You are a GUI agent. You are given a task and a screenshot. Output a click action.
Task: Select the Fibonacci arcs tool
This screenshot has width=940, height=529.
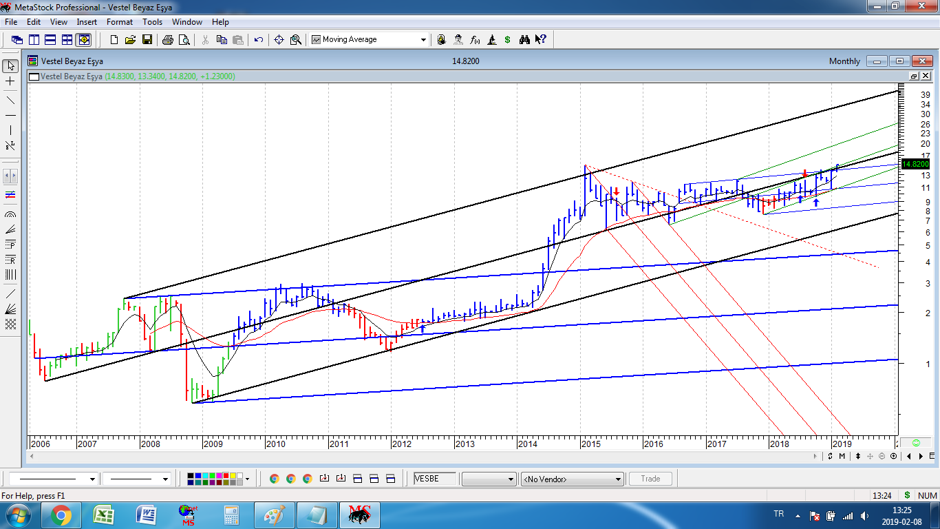[10, 214]
